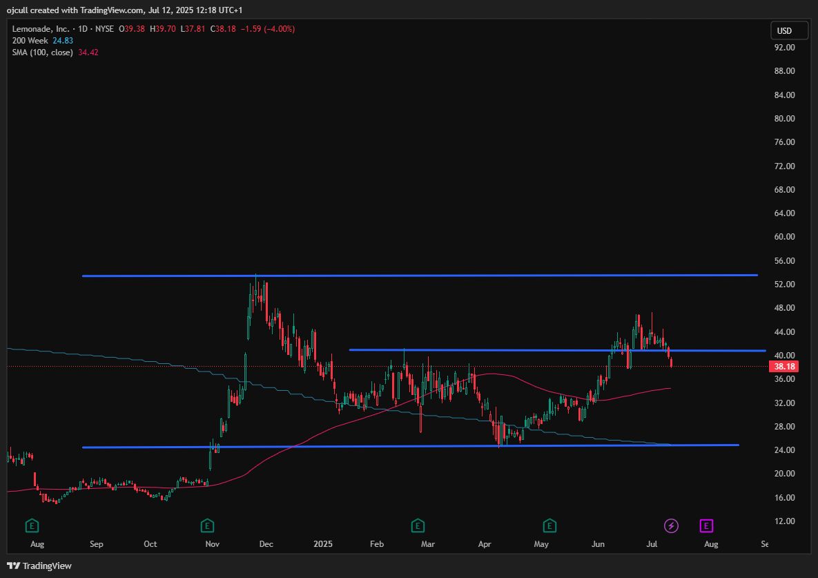
Task: Click the Feb label on the time axis
Action: tap(377, 544)
